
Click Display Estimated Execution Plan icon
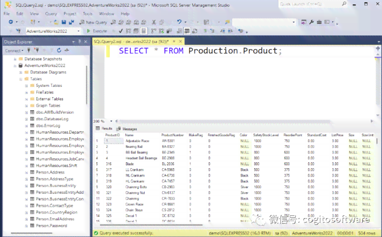128,31
